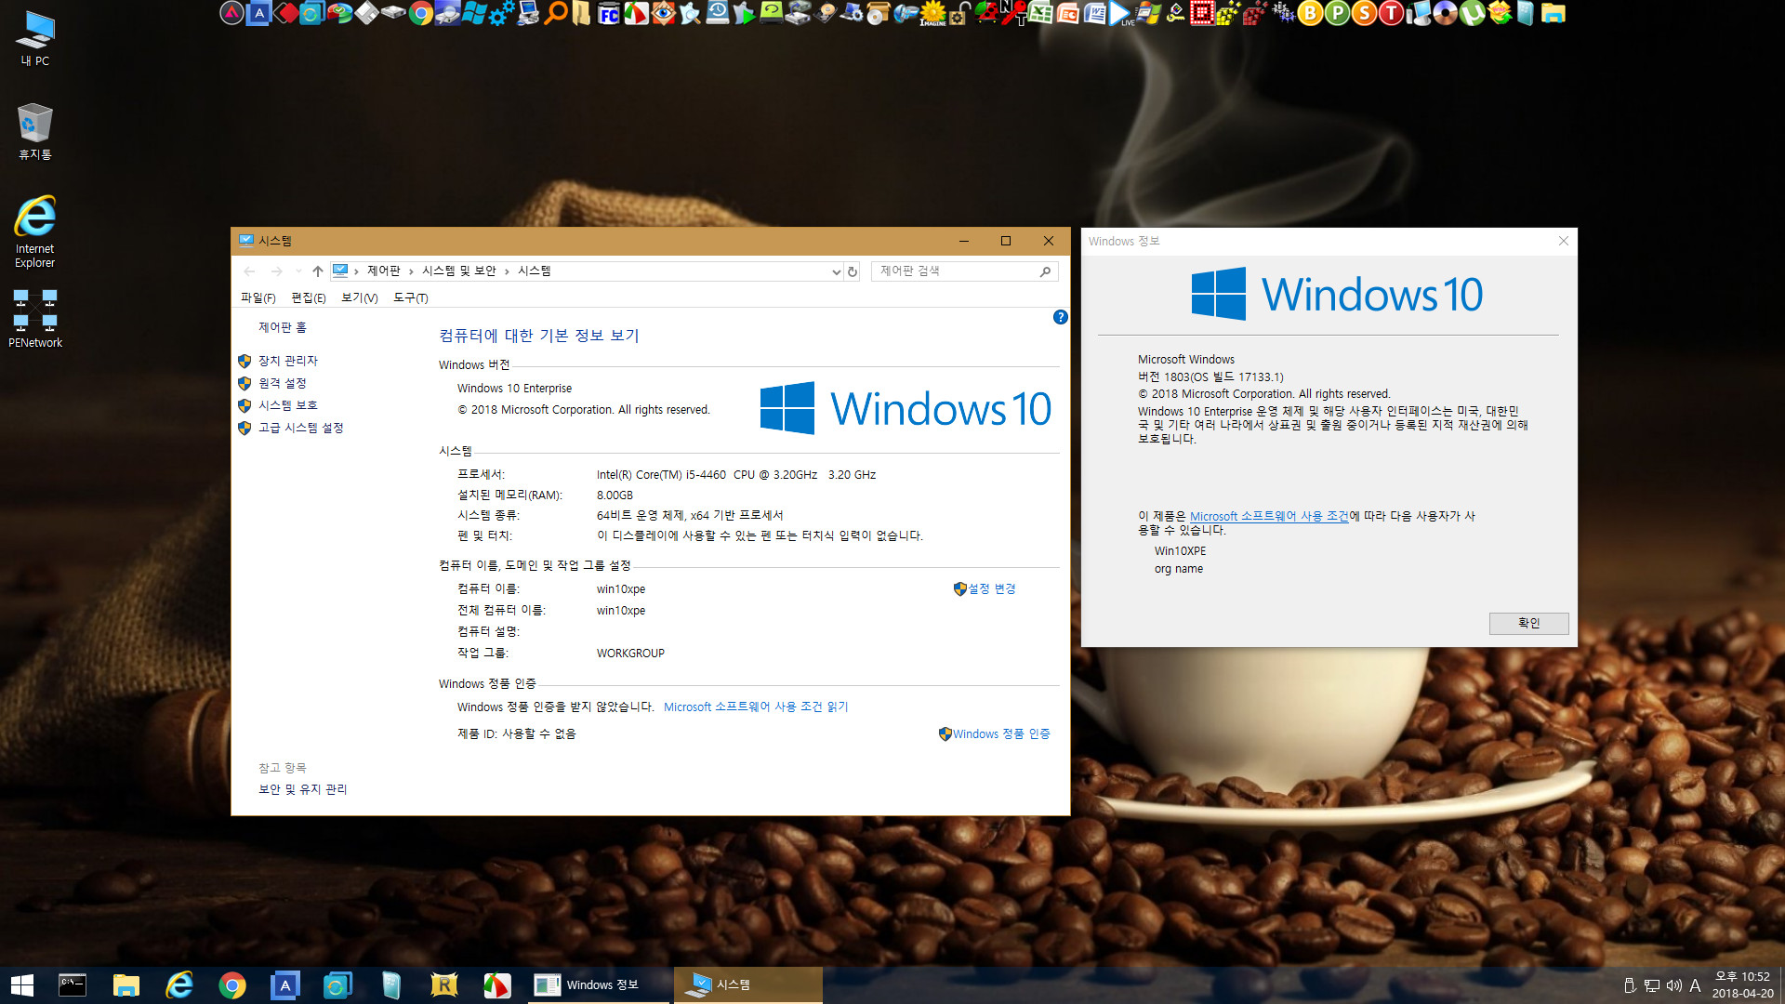
Task: Refresh the System window address bar
Action: (x=853, y=271)
